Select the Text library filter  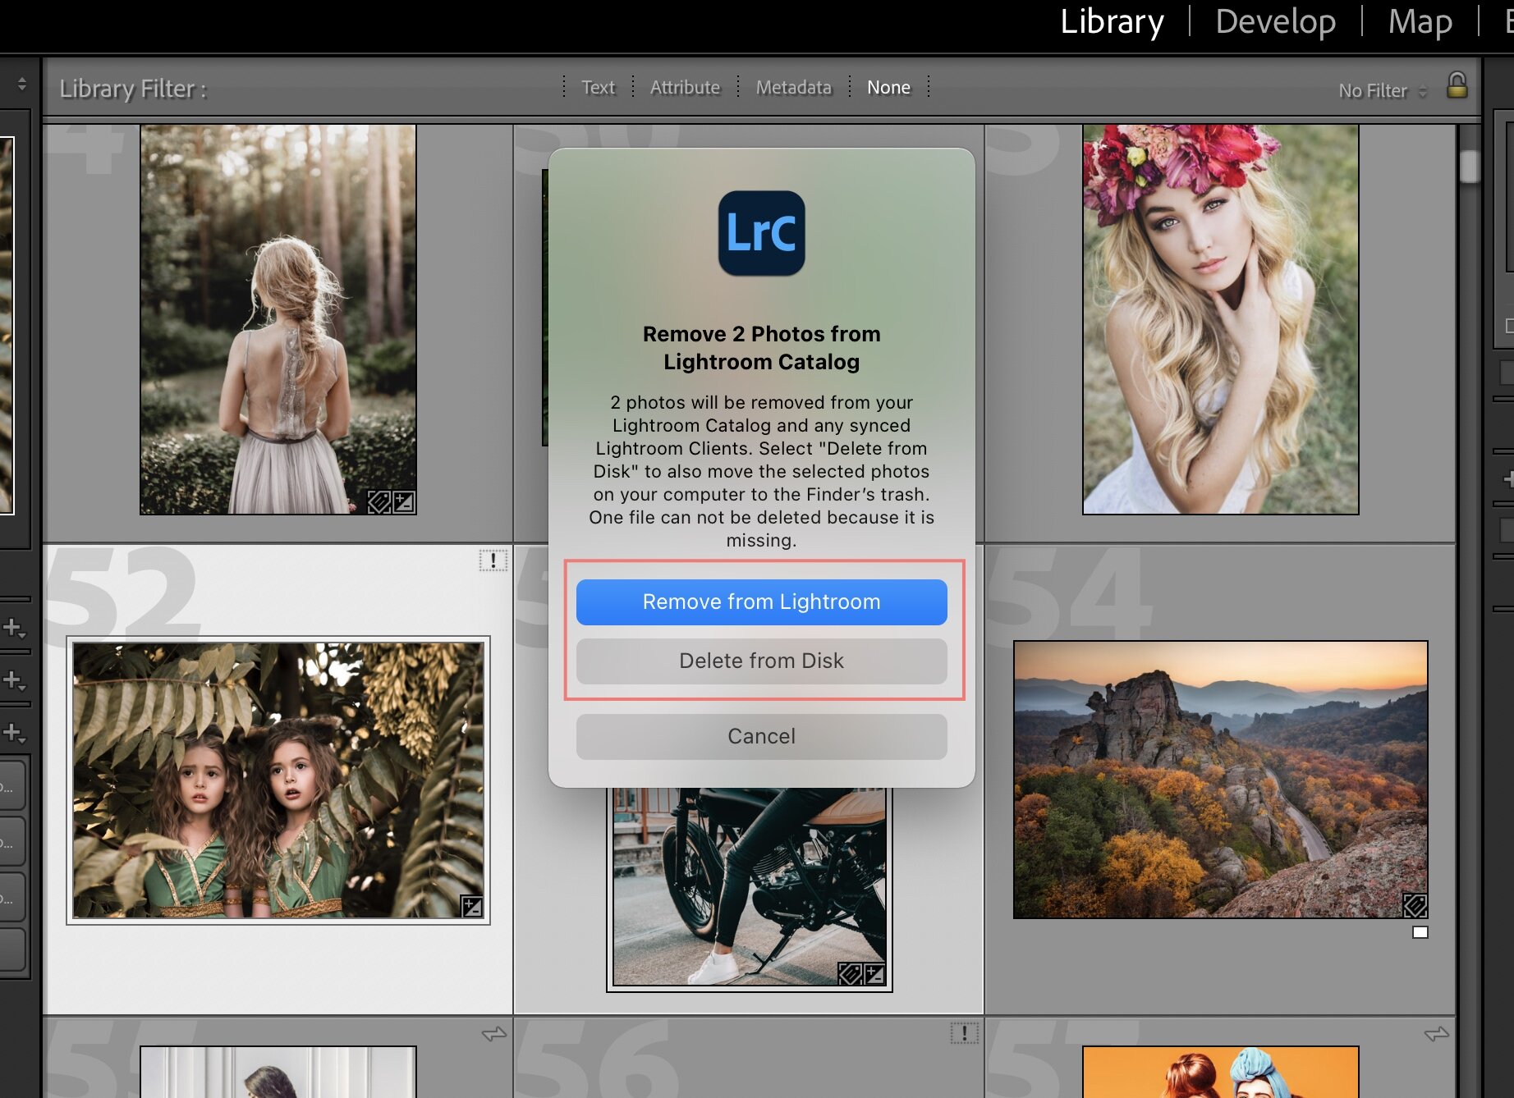[x=598, y=87]
